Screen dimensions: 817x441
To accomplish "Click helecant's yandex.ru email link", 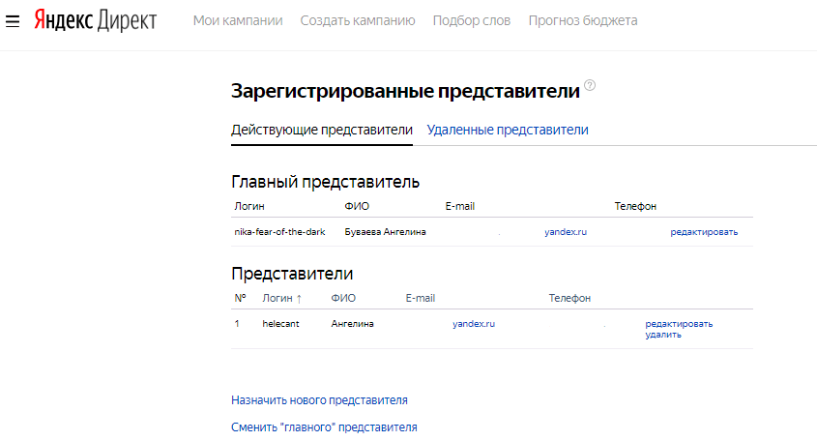I will [474, 324].
